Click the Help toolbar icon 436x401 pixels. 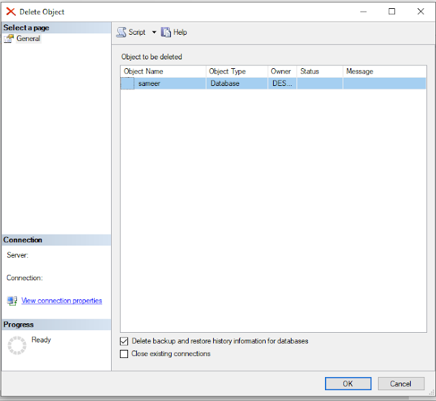point(166,32)
